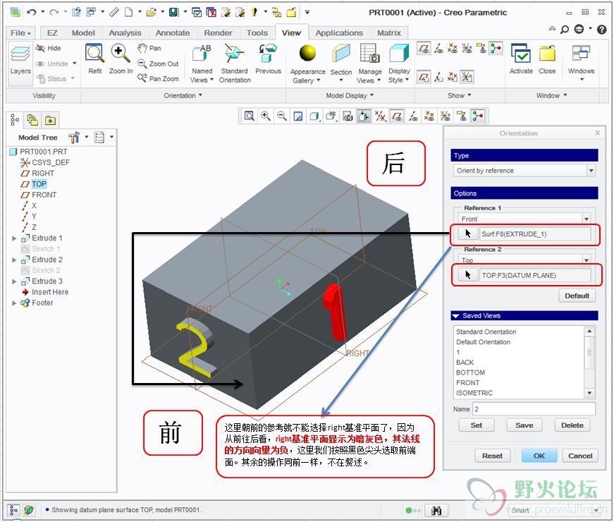Click the view Name input field
The width and height of the screenshot is (614, 522).
[x=534, y=408]
